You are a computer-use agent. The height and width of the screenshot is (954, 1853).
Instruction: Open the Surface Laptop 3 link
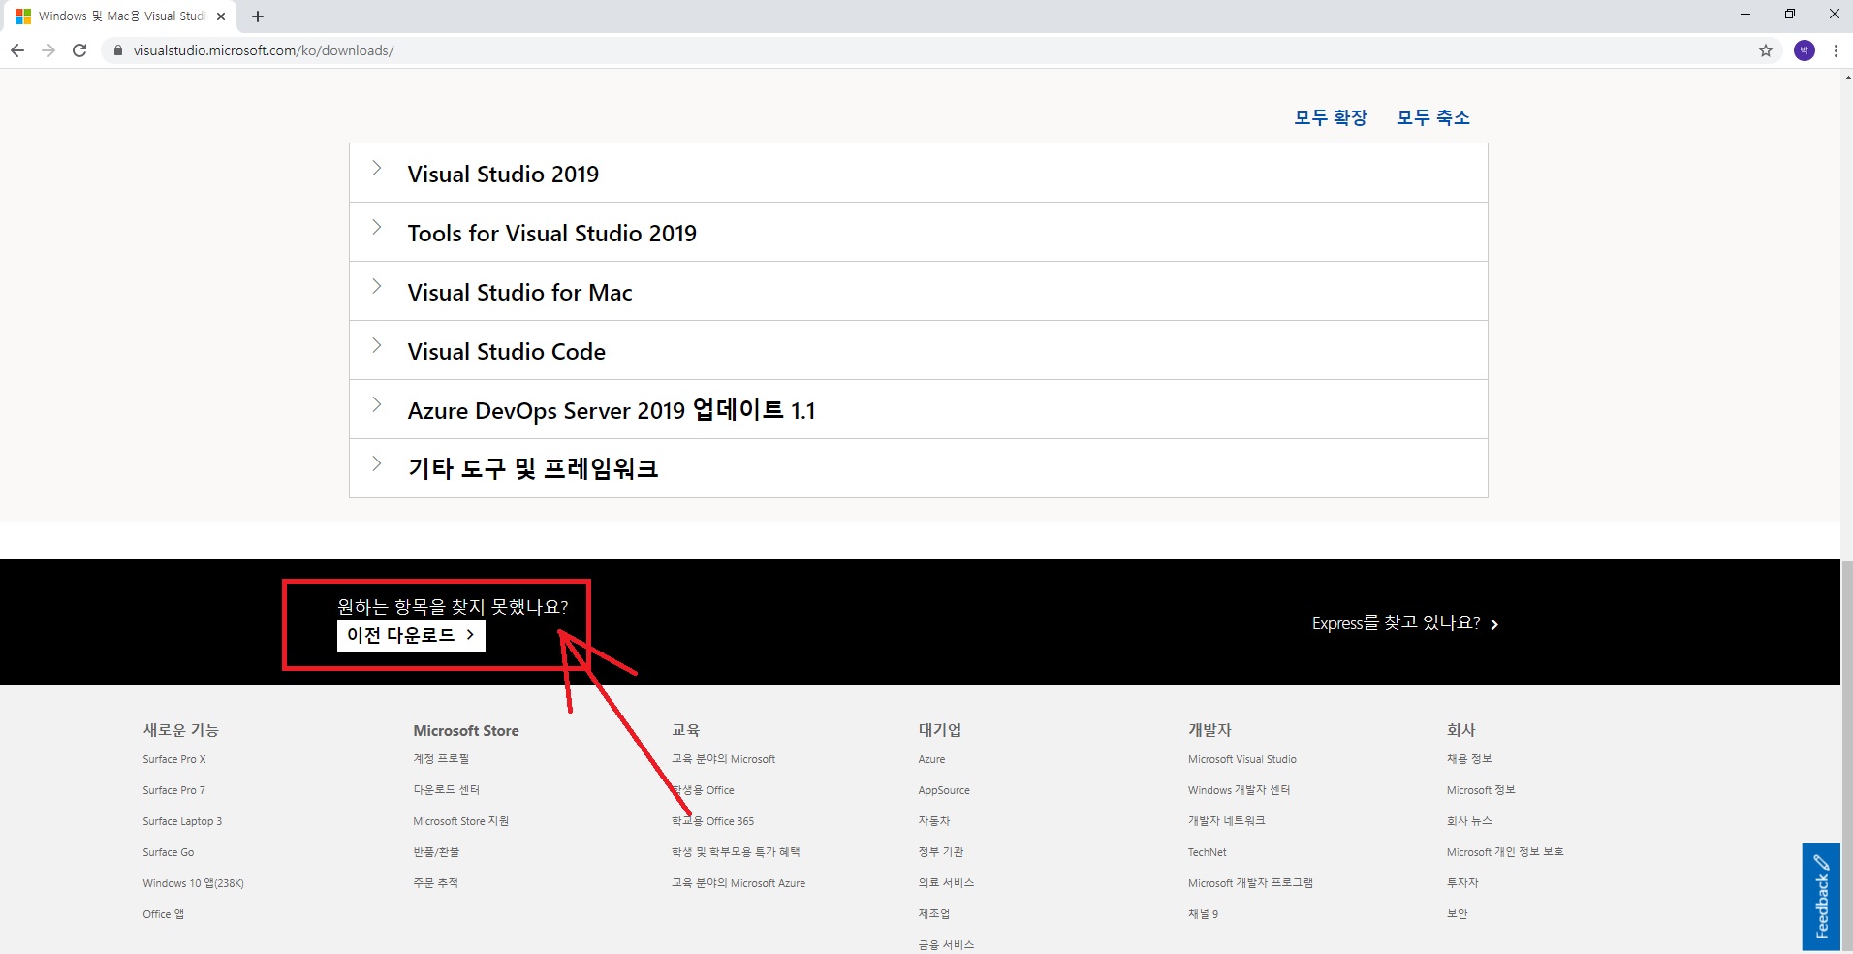click(182, 821)
